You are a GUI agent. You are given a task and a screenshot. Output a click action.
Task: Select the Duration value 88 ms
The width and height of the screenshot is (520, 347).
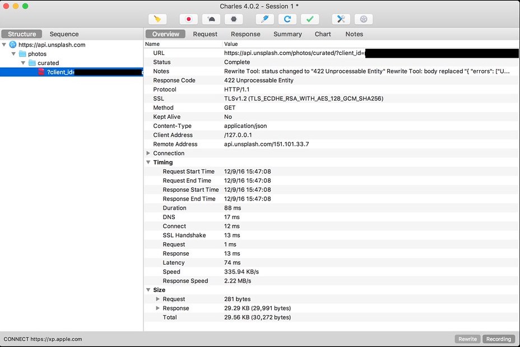233,208
